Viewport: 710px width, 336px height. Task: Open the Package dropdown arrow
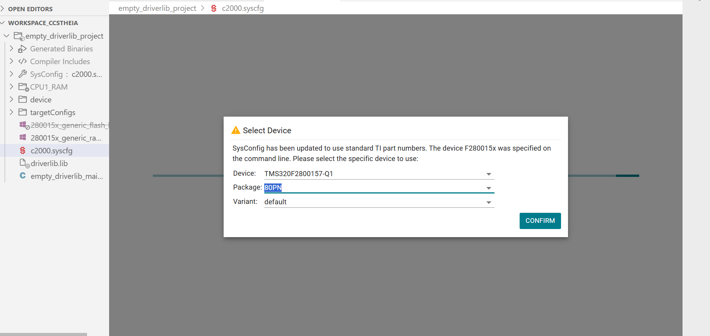pyautogui.click(x=489, y=188)
